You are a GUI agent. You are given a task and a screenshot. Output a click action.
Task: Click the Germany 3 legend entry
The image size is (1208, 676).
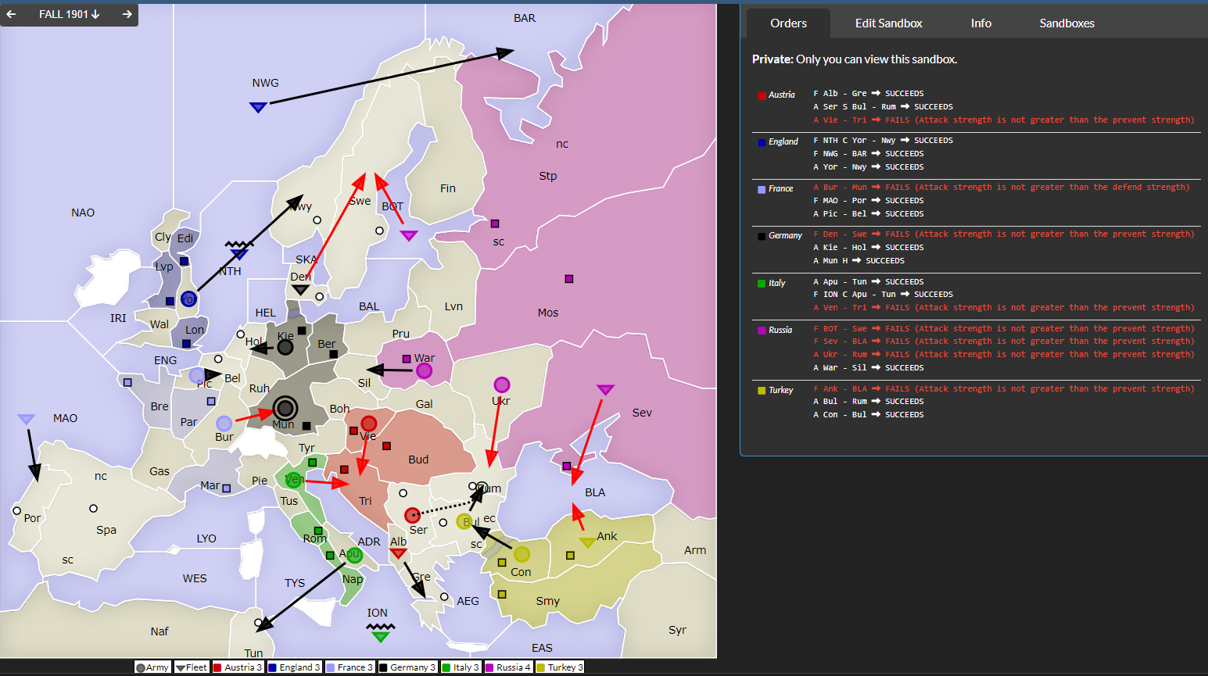coord(407,667)
